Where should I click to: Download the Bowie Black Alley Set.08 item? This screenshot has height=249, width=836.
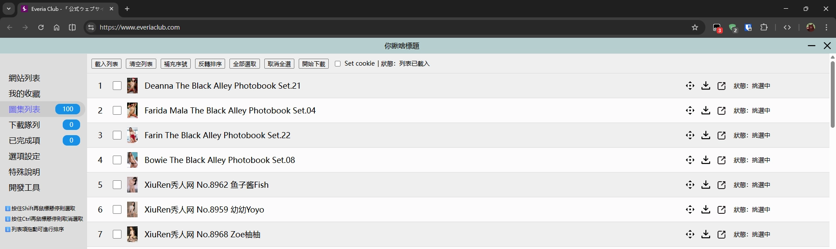coord(706,160)
